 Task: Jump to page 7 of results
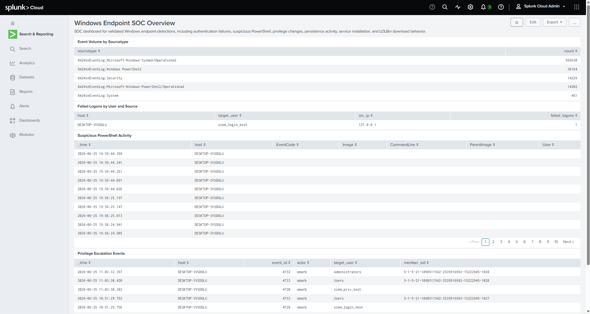[x=532, y=242]
